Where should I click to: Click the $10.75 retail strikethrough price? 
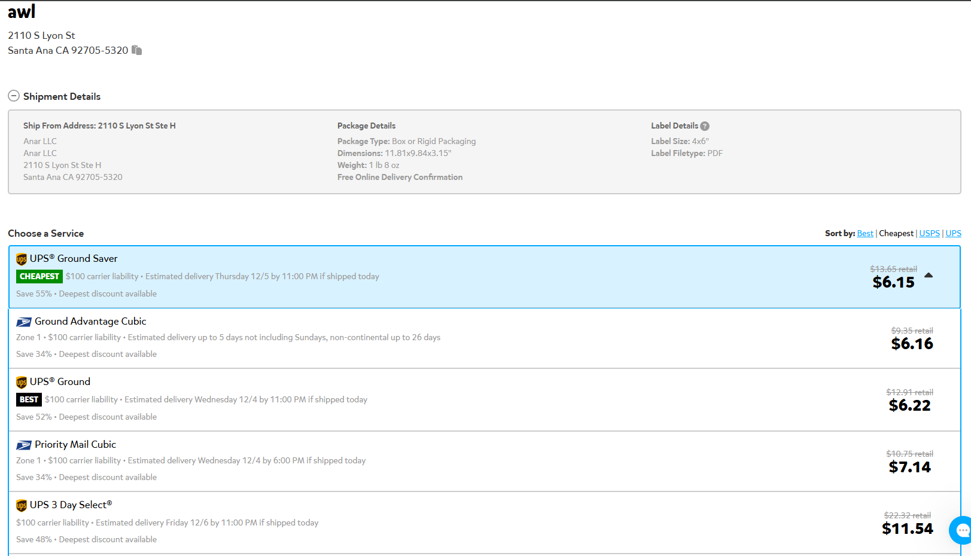(910, 454)
